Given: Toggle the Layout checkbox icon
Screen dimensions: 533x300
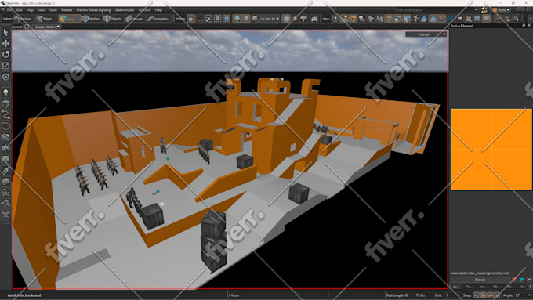Looking at the screenshot, I should click(x=27, y=27).
